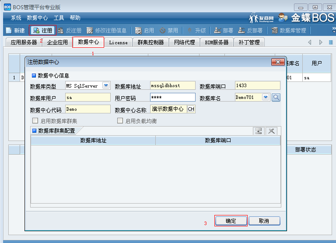336x243 pixels.
Task: Switch to the License tab
Action: click(118, 42)
